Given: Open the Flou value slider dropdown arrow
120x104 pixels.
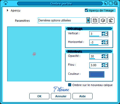Looking at the screenshot, I should pos(106,65).
